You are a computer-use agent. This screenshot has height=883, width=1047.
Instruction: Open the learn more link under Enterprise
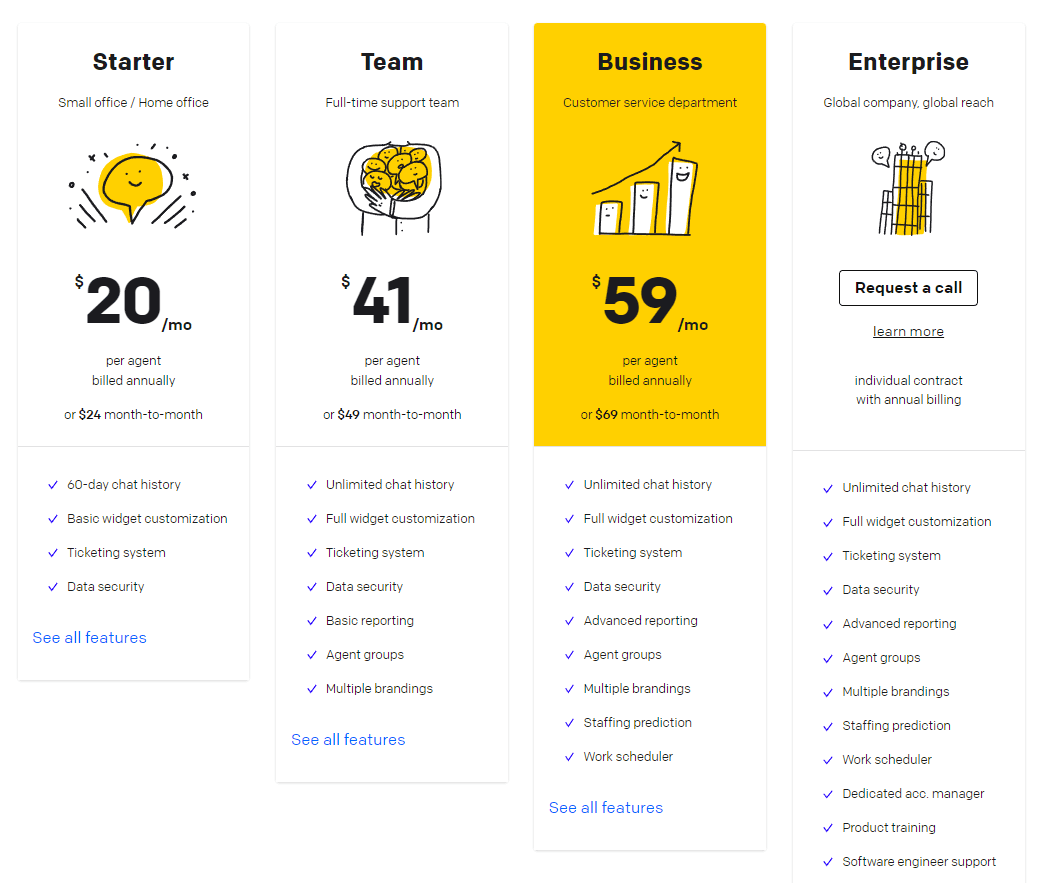(x=908, y=331)
